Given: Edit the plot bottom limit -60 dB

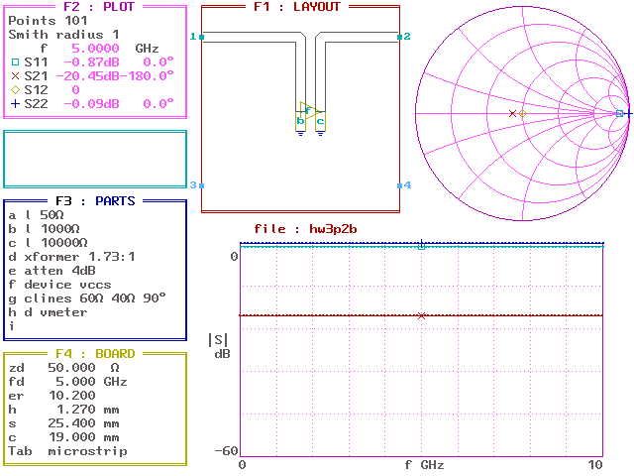Looking at the screenshot, I should [x=226, y=451].
